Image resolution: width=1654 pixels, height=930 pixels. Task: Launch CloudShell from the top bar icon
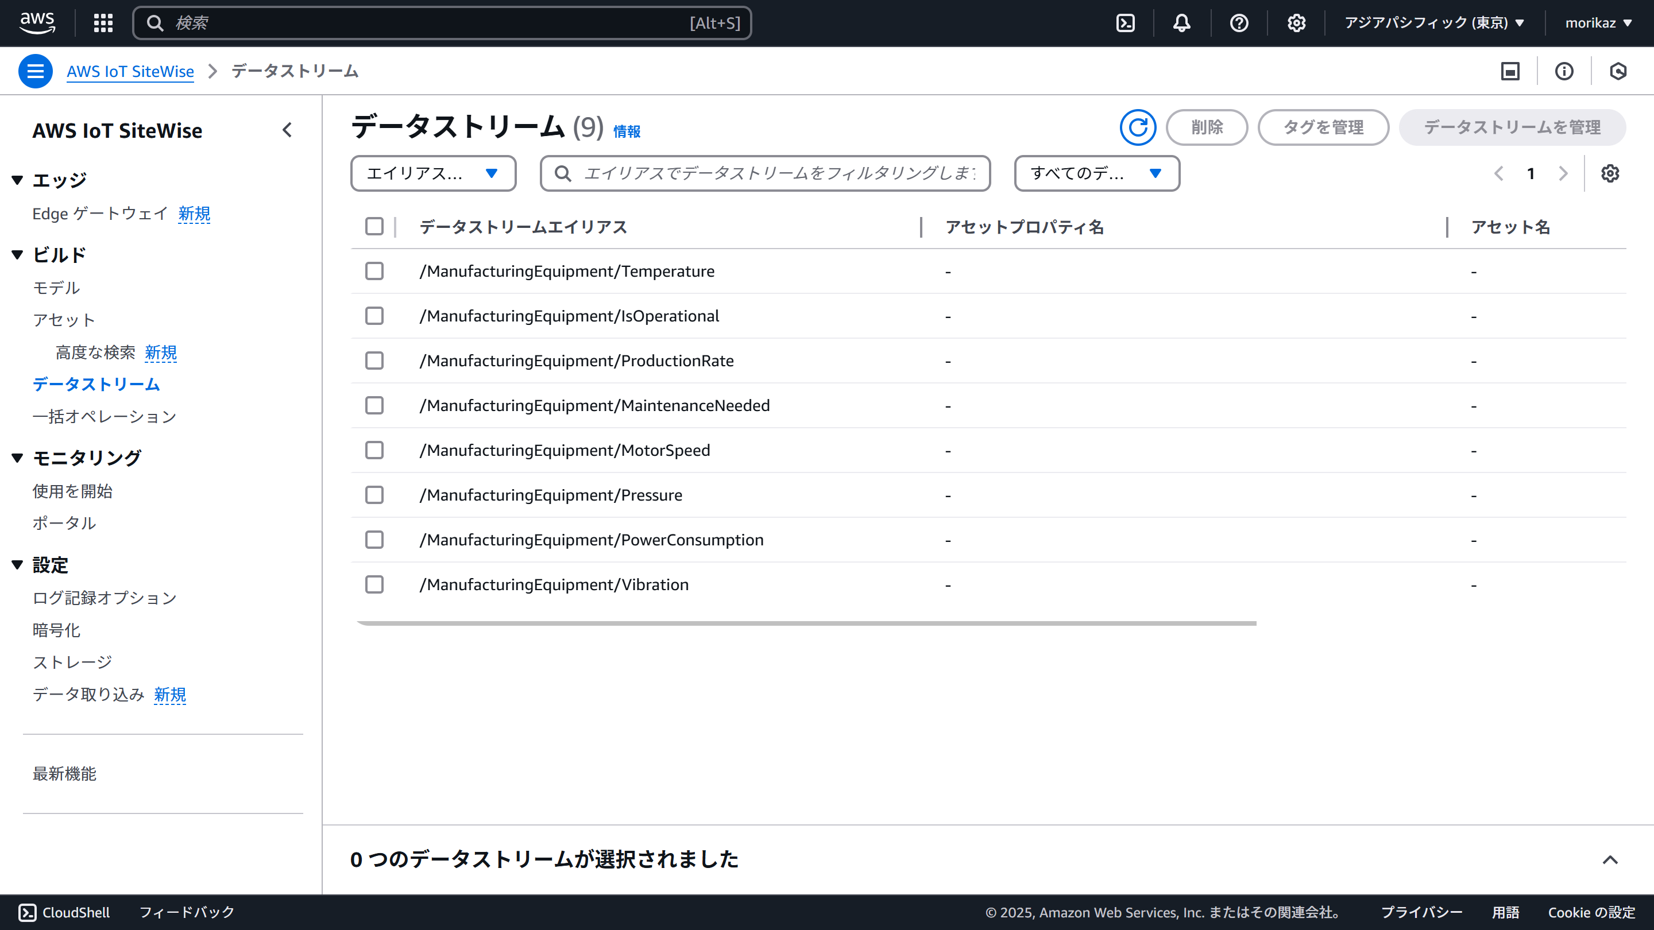(x=1125, y=23)
